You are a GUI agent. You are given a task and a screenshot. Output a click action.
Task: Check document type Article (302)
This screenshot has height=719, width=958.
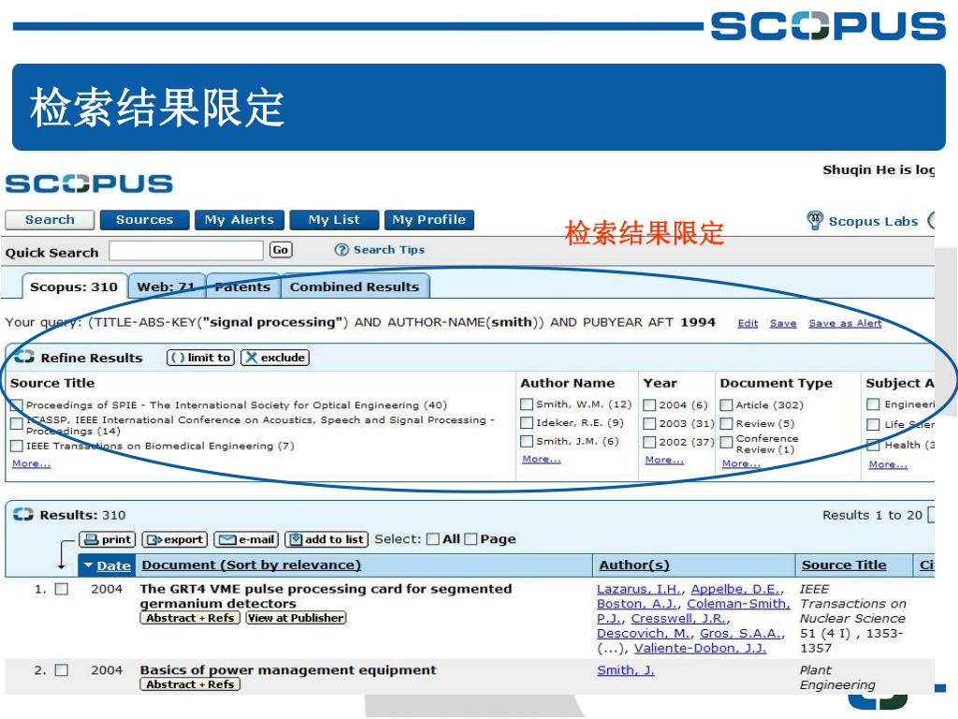pyautogui.click(x=726, y=404)
